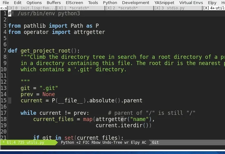Click the <-> screen switcher icon in tab bar
The height and width of the screenshot is (154, 225).
[3, 8]
